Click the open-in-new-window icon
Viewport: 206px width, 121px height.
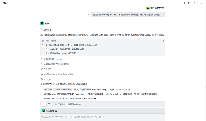(x=194, y=3)
